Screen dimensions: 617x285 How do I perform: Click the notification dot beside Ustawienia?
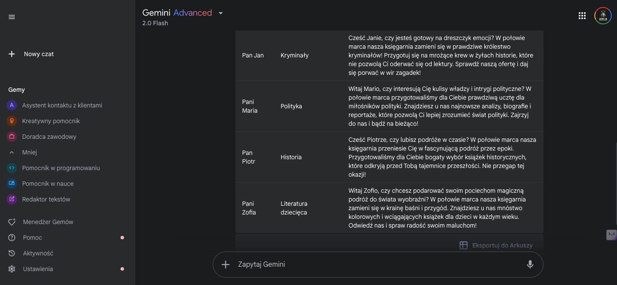click(x=122, y=269)
